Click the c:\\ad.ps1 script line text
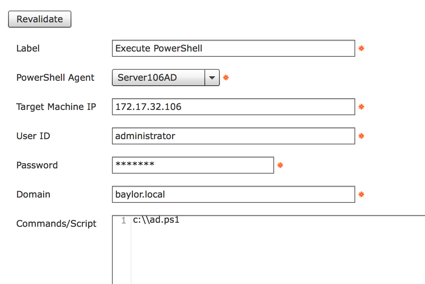Viewport: 425px width, 284px height. [x=156, y=220]
